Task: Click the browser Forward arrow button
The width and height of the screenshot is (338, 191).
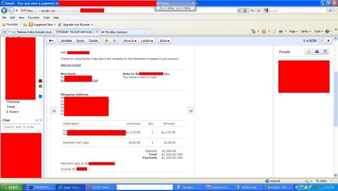Action: [x=11, y=10]
